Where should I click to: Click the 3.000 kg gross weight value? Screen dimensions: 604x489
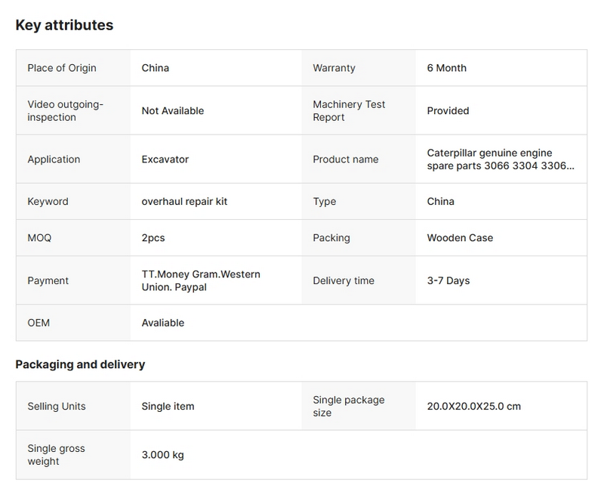coord(162,455)
